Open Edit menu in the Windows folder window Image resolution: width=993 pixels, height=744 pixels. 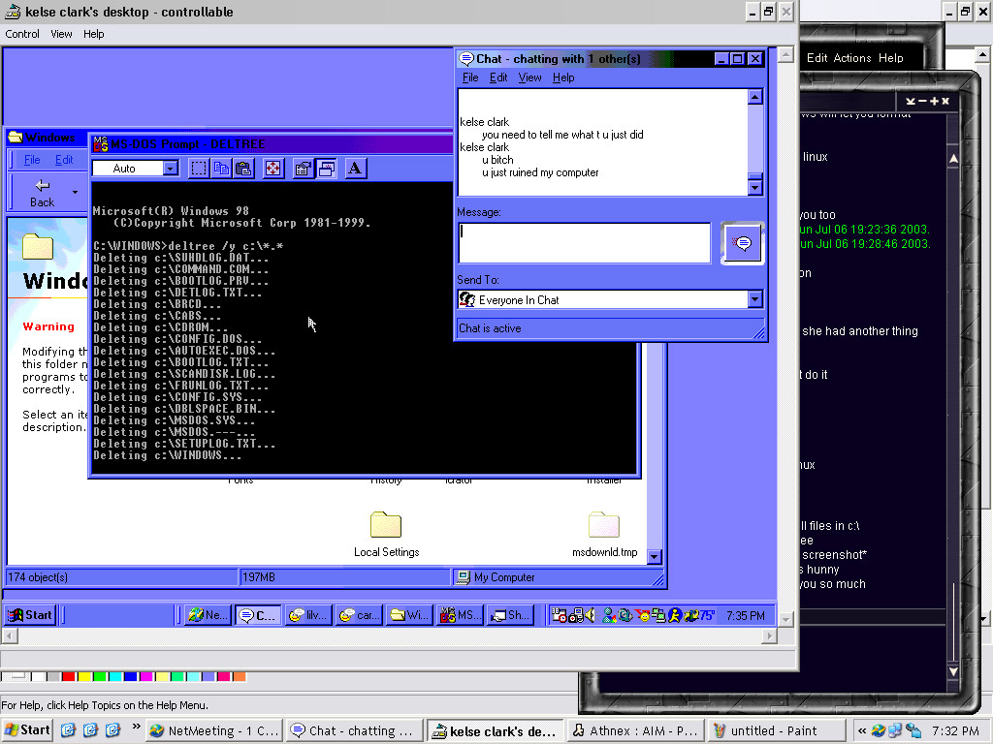64,160
